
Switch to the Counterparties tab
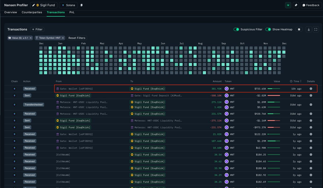pyautogui.click(x=32, y=12)
